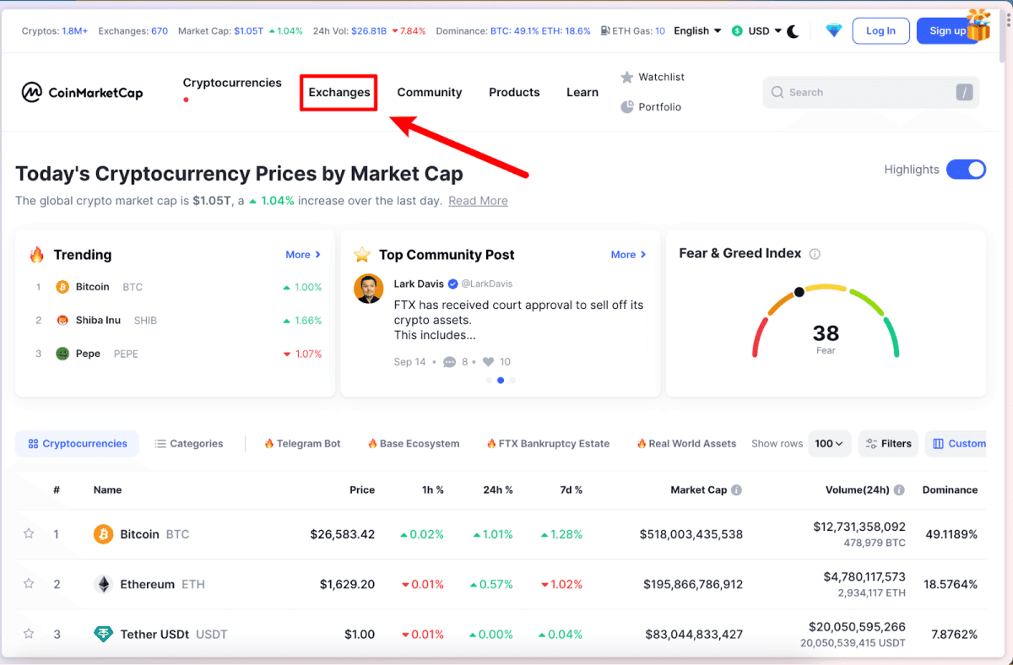Star Bitcoin to add it to watchlist

(x=28, y=533)
